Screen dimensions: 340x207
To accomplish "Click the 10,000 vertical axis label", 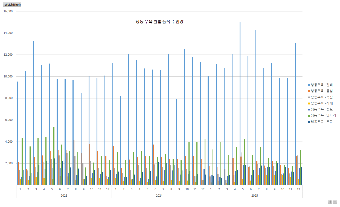I will (8, 77).
